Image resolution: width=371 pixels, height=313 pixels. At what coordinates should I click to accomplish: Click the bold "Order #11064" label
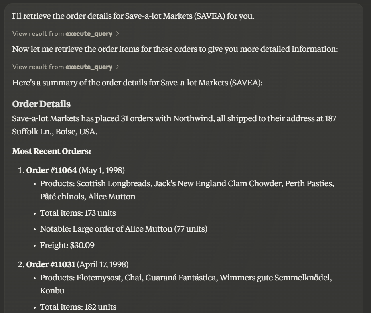pos(51,170)
